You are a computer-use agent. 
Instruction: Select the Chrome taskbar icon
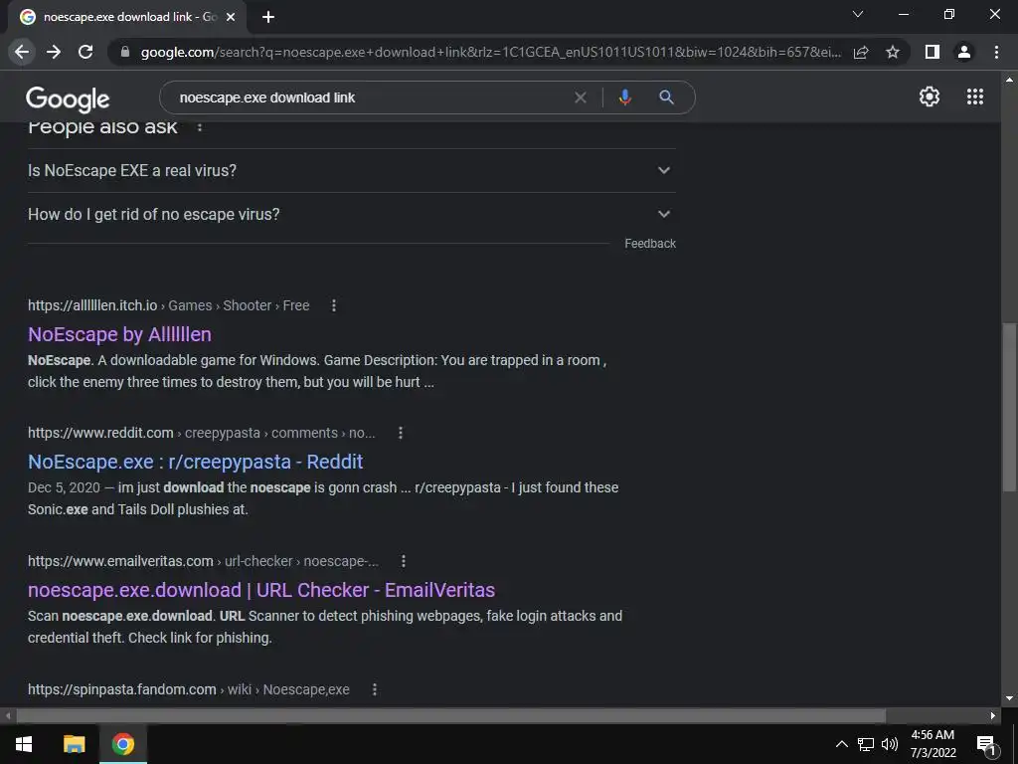[122, 744]
